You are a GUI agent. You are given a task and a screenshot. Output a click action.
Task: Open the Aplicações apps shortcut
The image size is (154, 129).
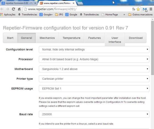coord(8,15)
